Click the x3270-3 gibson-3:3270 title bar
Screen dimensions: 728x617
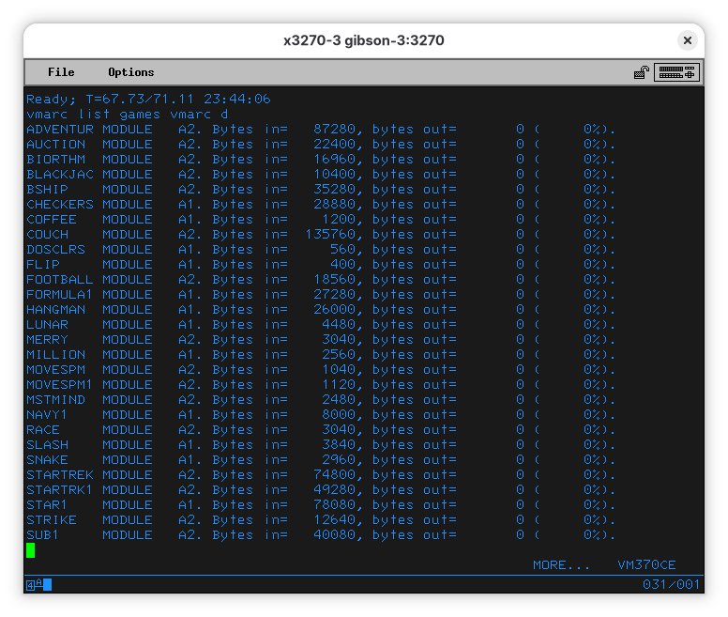point(364,40)
